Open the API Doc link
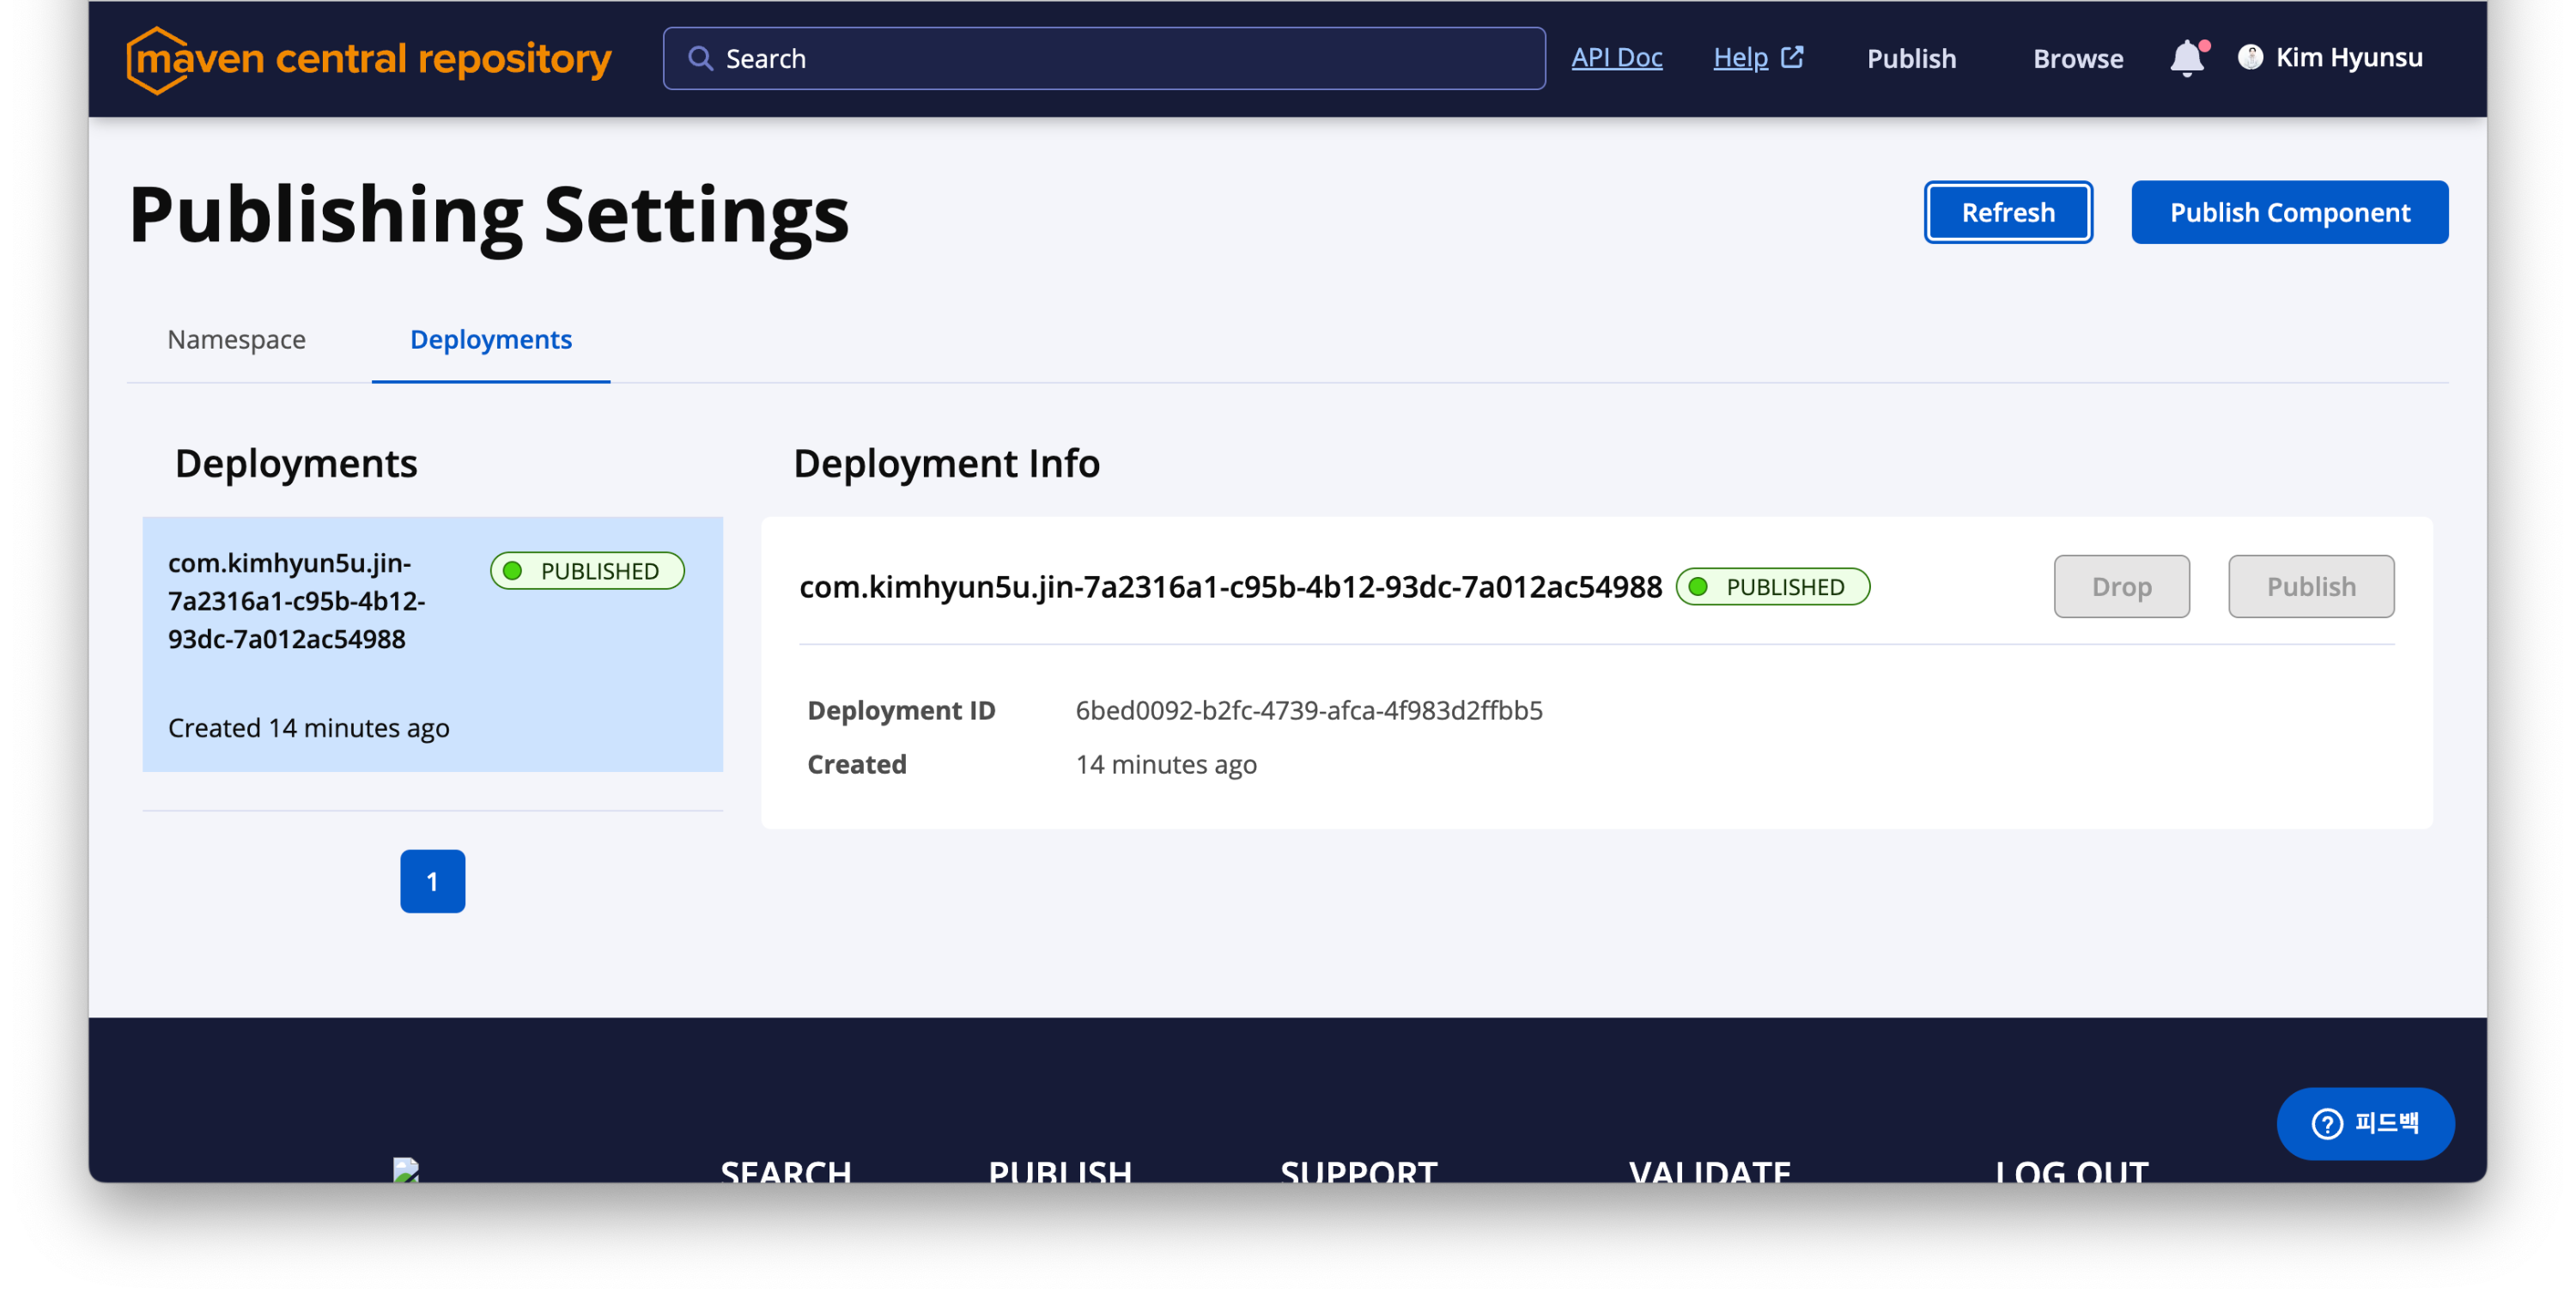Screen dimensions: 2576x1300 point(1616,58)
